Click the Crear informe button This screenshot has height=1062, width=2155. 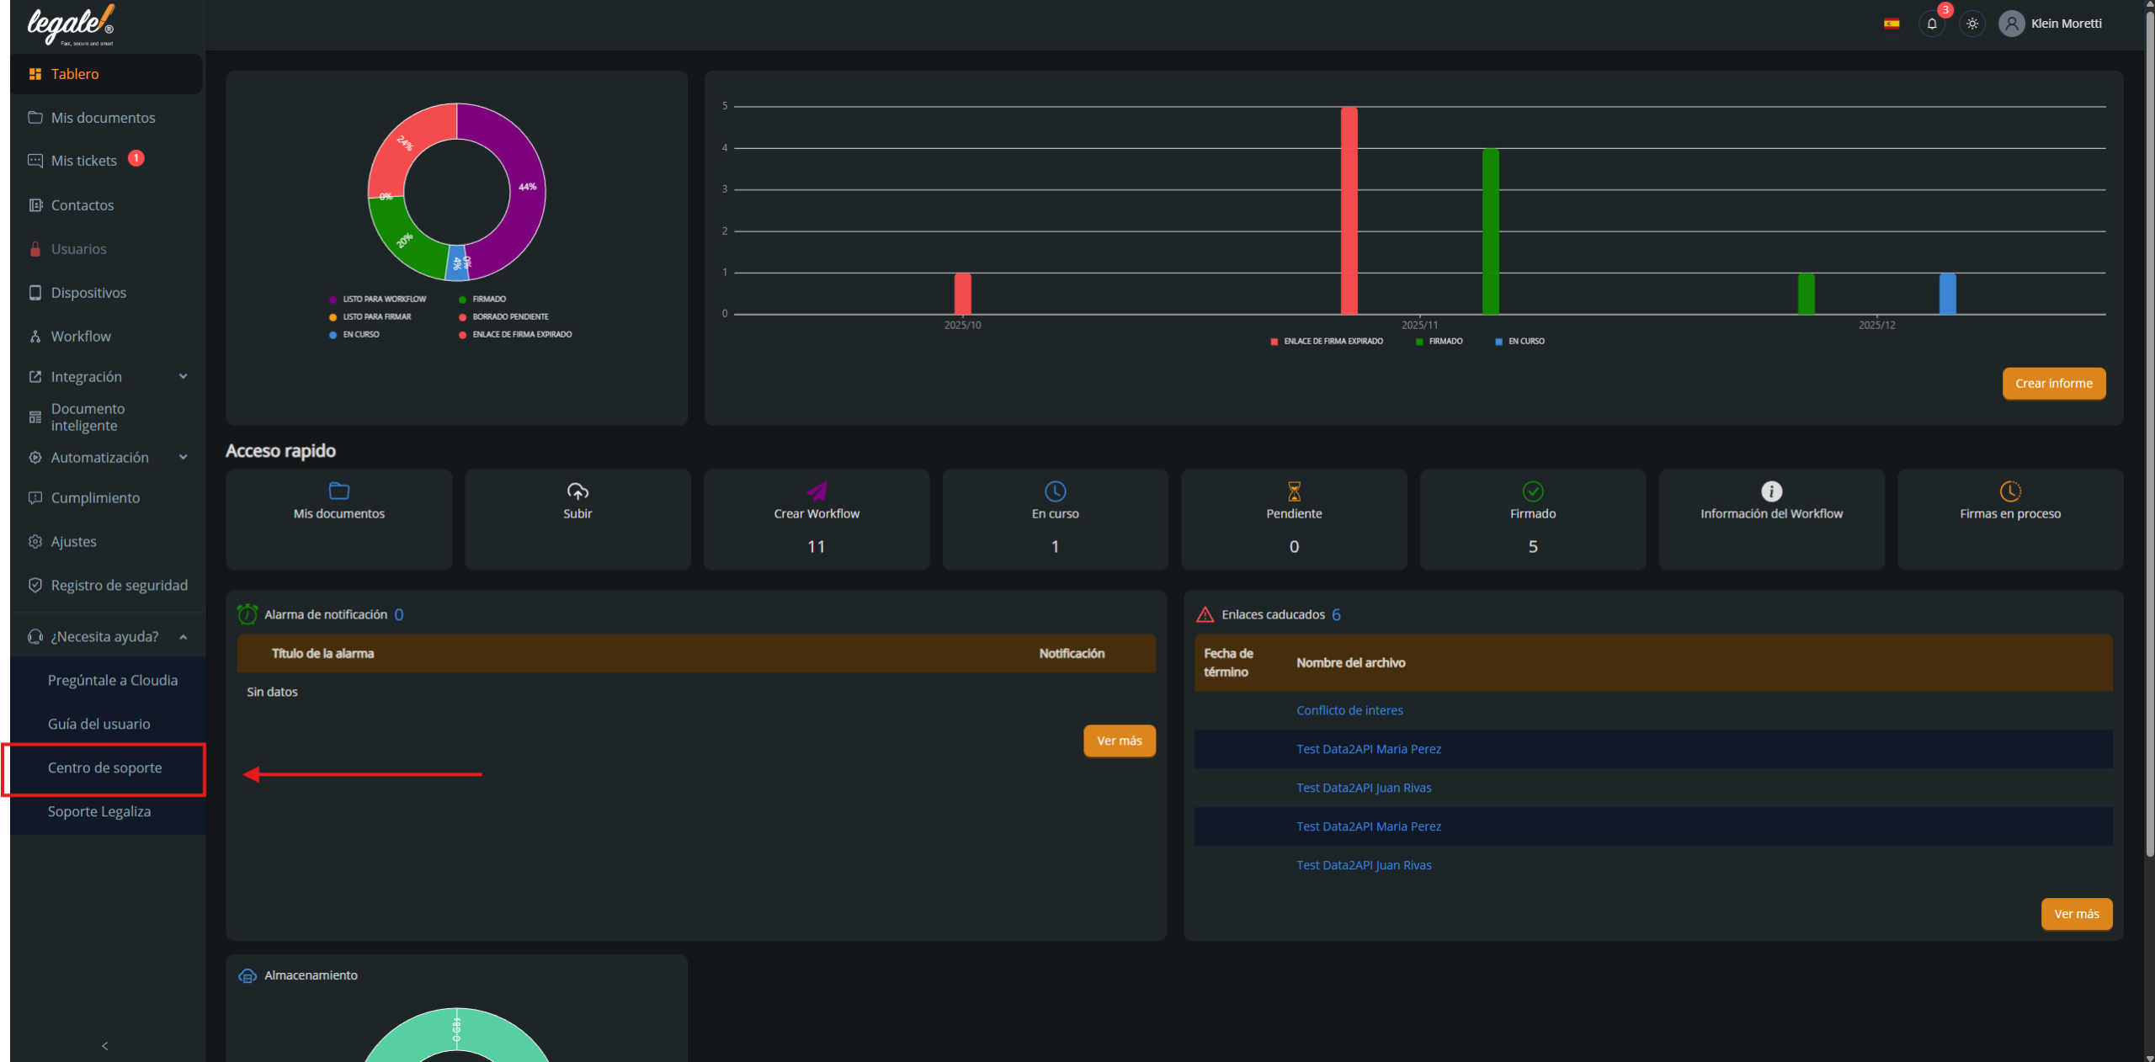[2053, 384]
